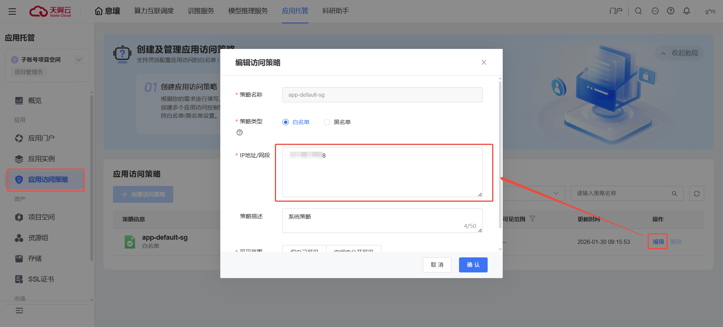Click the search magnifier icon in top bar
This screenshot has height=327, width=723.
pos(638,11)
